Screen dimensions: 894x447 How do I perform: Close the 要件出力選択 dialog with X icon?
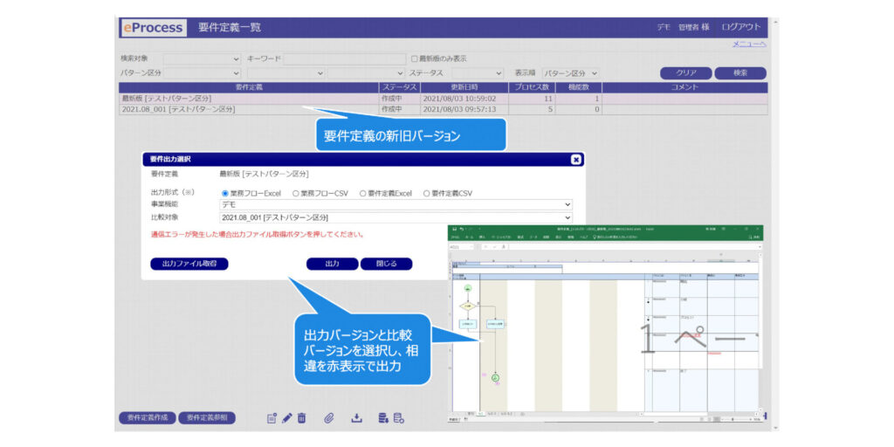pyautogui.click(x=576, y=160)
